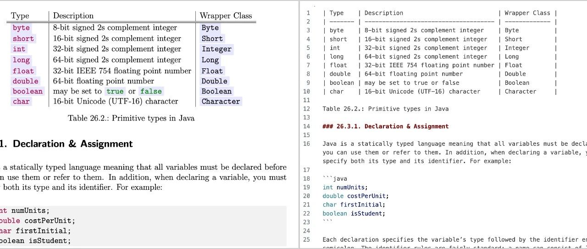The height and width of the screenshot is (249, 587).
Task: Click line number 3 in editor gutter
Action: click(x=308, y=30)
